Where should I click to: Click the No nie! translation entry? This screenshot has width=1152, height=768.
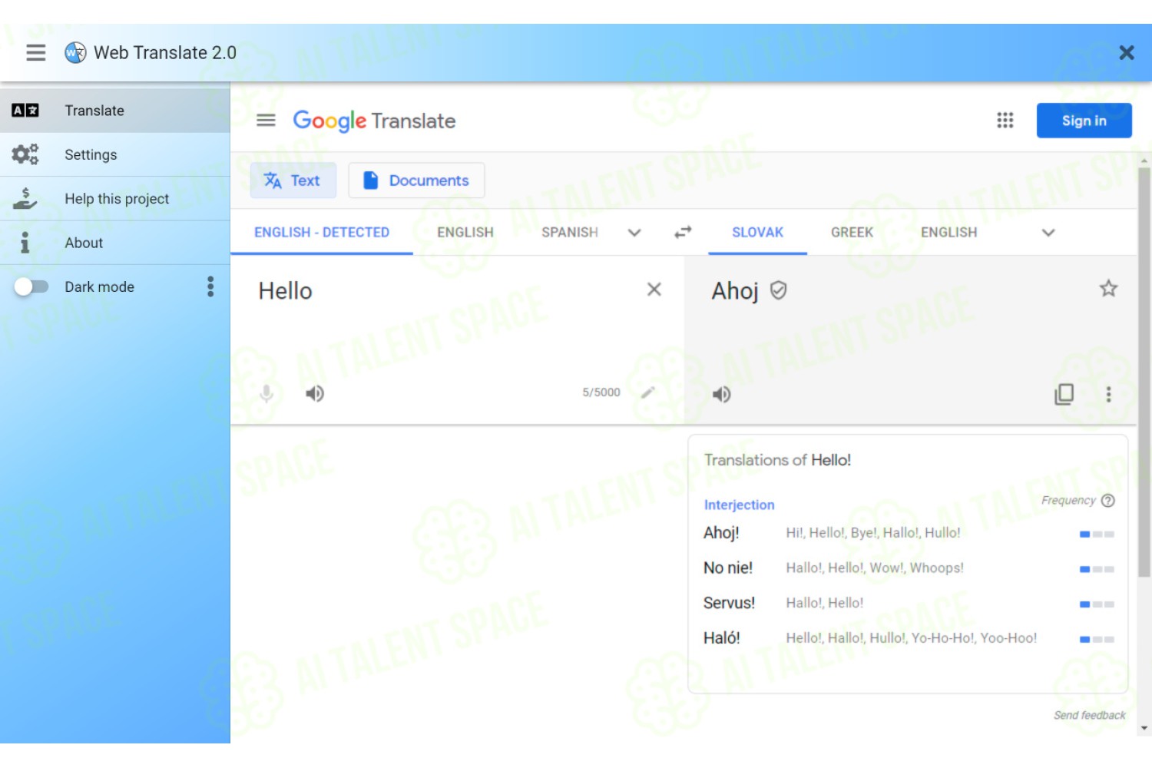point(728,568)
